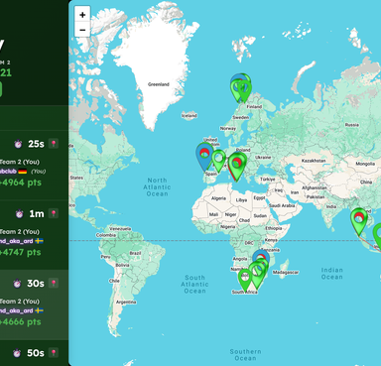Select the marker over Italy
Image resolution: width=381 pixels, height=366 pixels.
pos(236,167)
